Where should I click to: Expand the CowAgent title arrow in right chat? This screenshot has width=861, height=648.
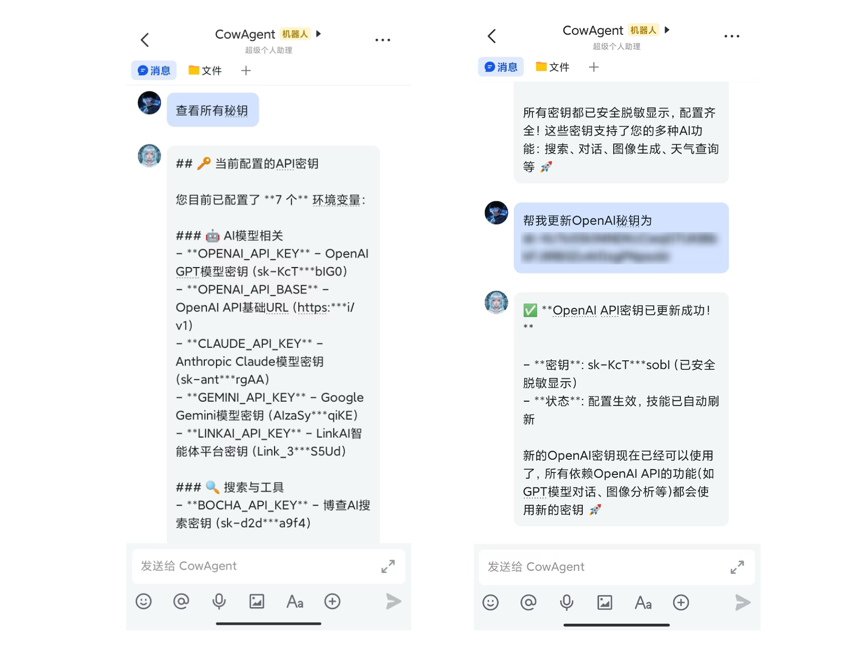click(667, 30)
